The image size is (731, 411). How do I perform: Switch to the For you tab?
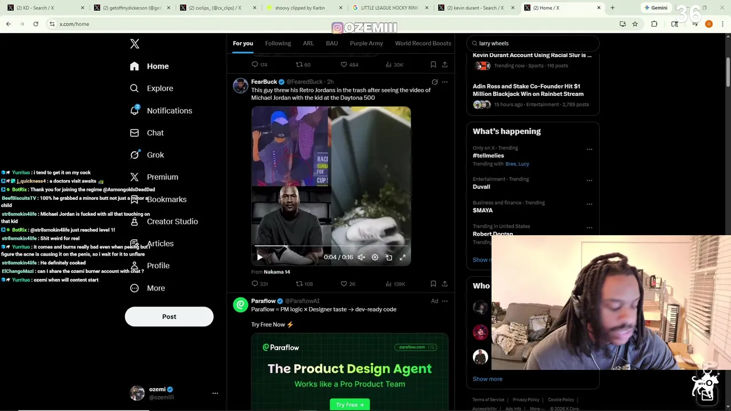(x=243, y=43)
